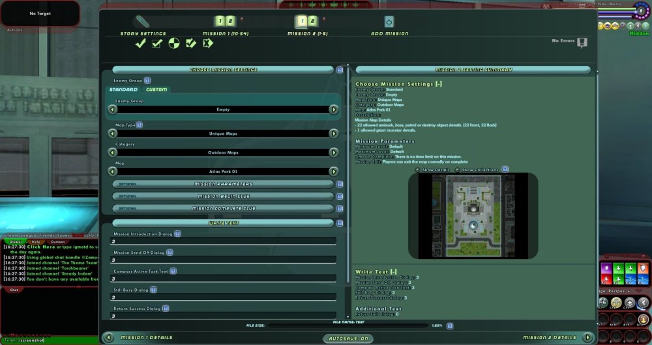
Task: Click the Atlas Park map preview thumbnail
Action: pyautogui.click(x=473, y=216)
